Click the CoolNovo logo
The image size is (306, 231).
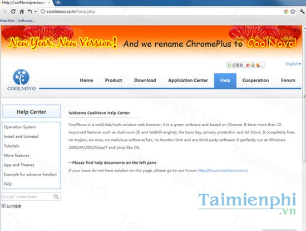tap(21, 80)
